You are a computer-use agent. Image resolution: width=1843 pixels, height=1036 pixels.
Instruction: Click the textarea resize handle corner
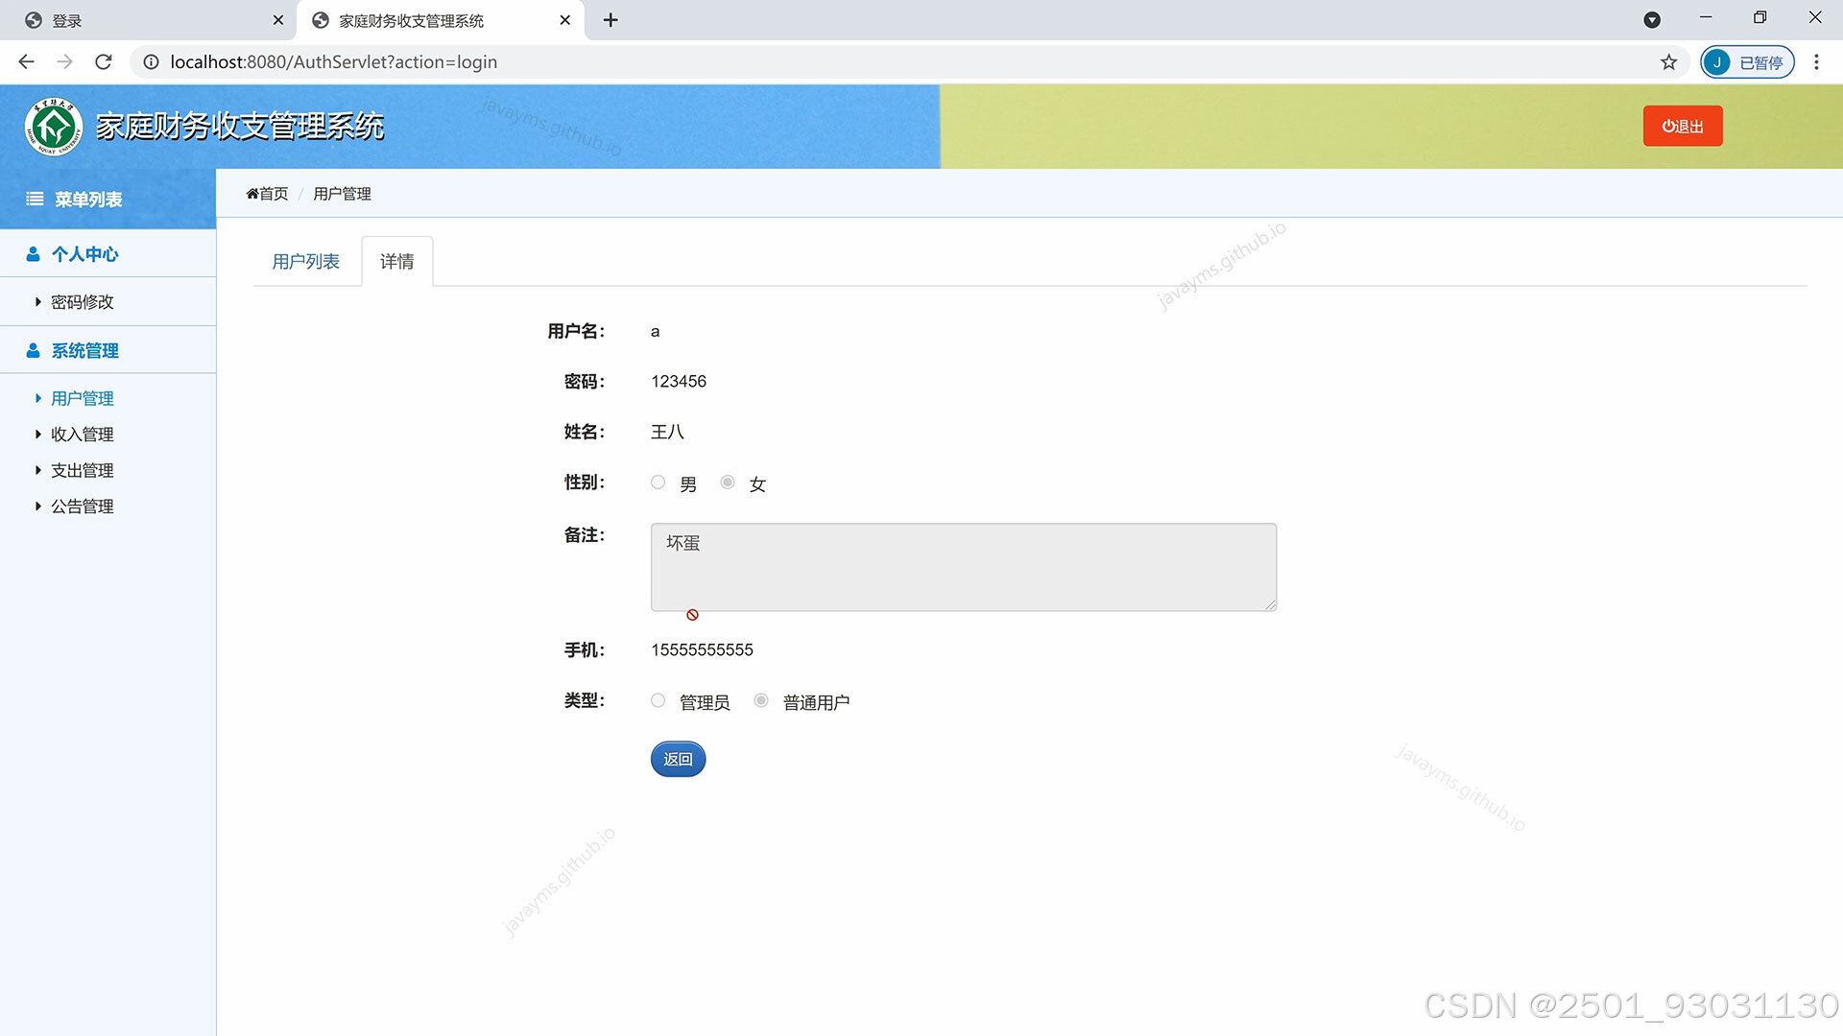point(1270,604)
